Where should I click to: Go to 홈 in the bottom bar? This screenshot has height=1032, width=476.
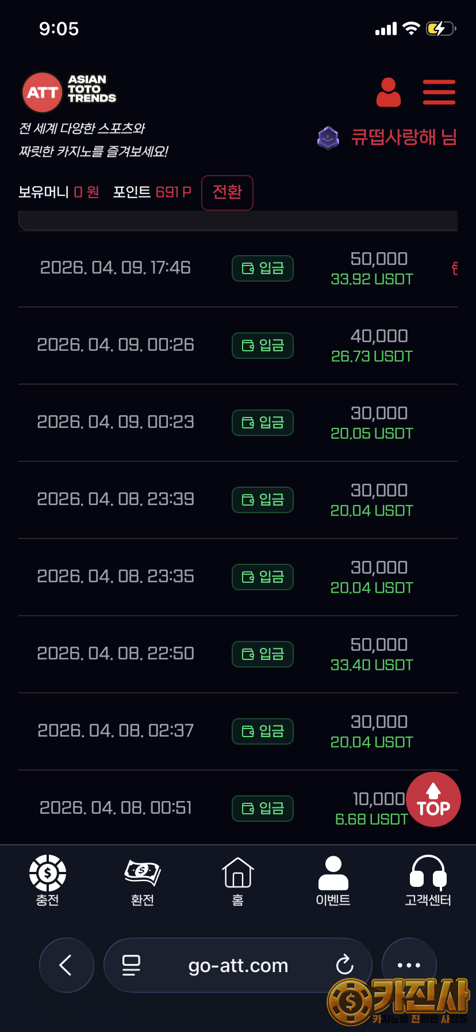click(238, 881)
